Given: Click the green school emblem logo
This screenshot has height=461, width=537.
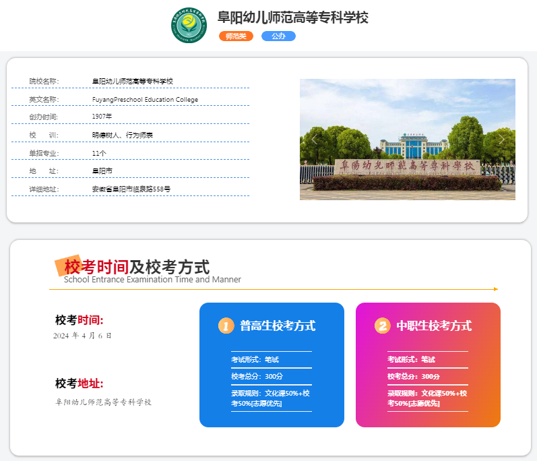Looking at the screenshot, I should pos(189,26).
